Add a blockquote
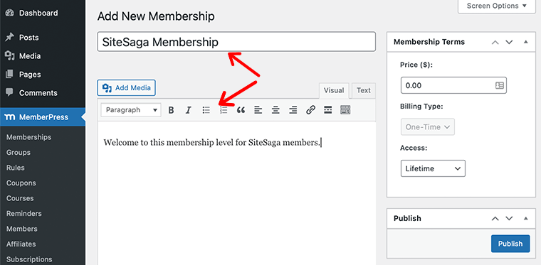The width and height of the screenshot is (541, 265). (x=241, y=110)
